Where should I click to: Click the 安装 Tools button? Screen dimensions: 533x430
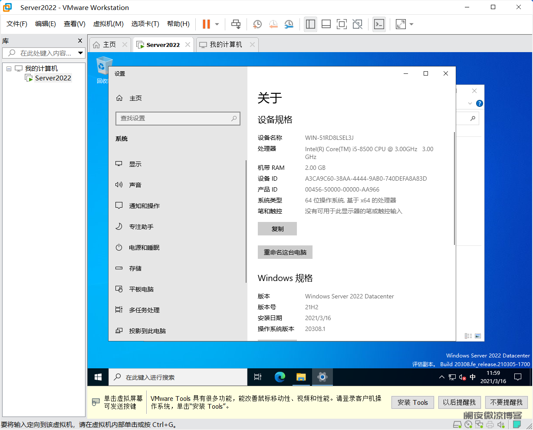(412, 402)
